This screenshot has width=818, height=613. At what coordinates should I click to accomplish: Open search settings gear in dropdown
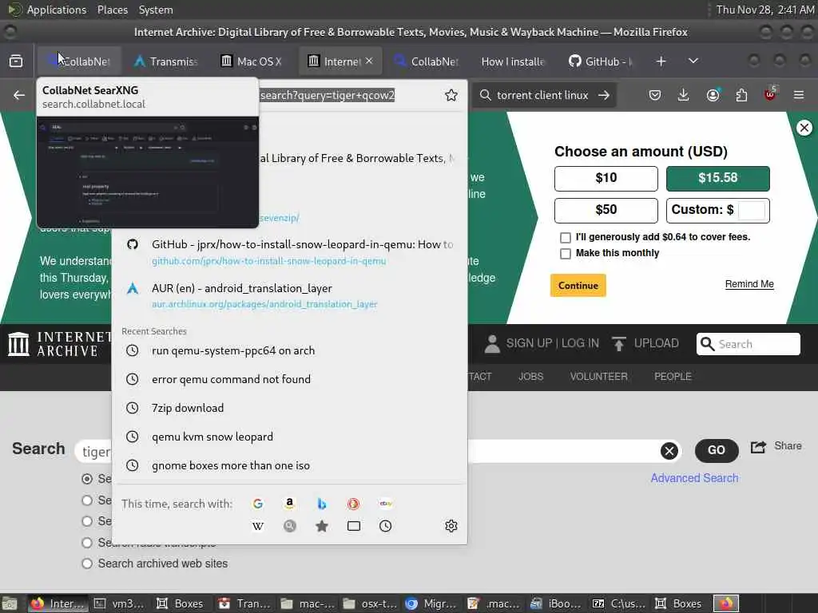[451, 526]
